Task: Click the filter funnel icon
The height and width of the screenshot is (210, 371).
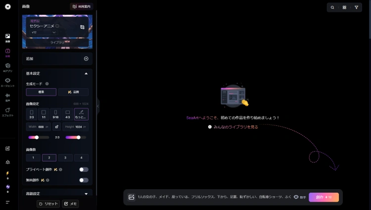Action: click(x=356, y=7)
